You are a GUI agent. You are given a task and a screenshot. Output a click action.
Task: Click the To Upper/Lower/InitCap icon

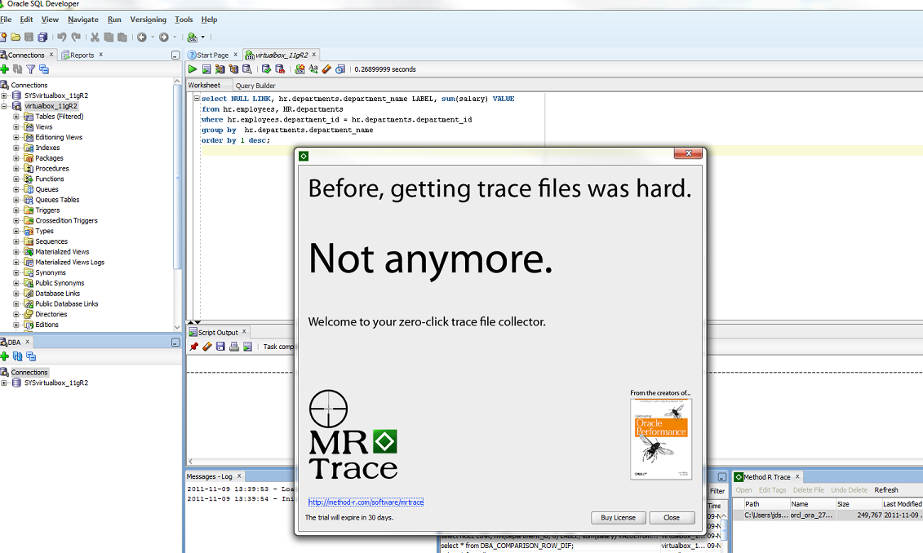313,69
